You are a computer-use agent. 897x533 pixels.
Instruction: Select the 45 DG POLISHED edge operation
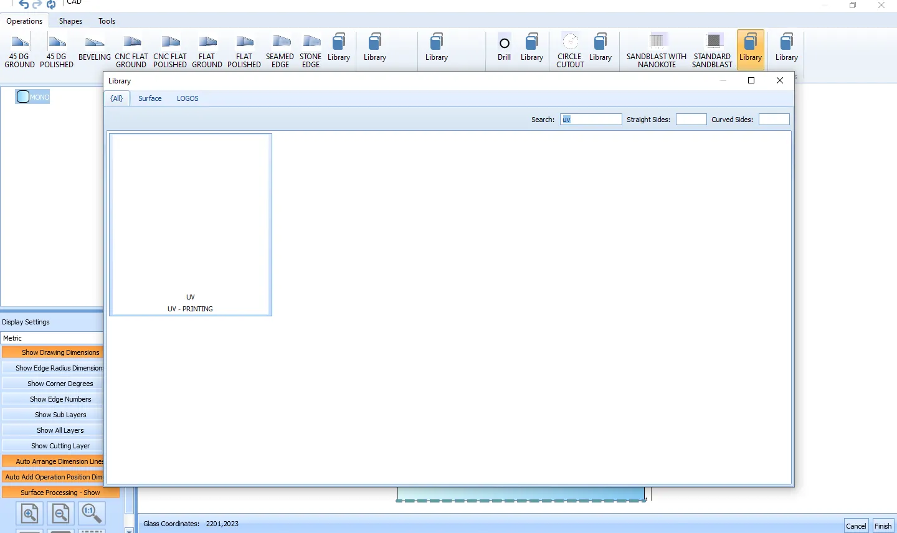pyautogui.click(x=57, y=51)
